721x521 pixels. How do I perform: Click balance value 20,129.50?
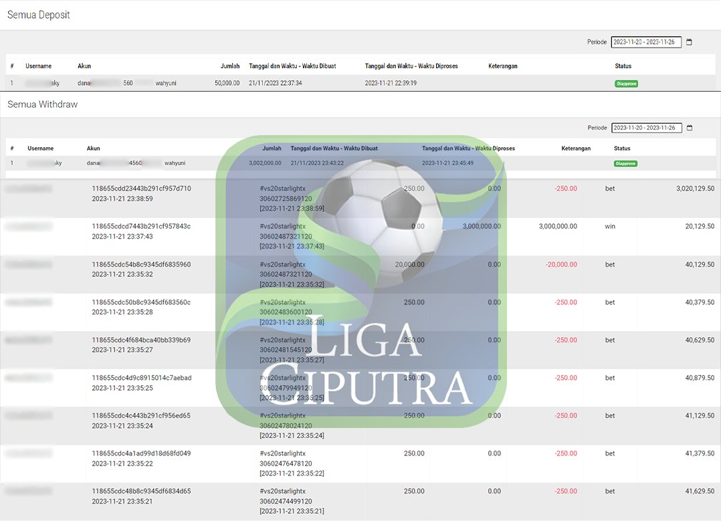click(x=700, y=226)
